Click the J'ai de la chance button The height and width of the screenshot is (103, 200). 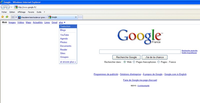154,57
